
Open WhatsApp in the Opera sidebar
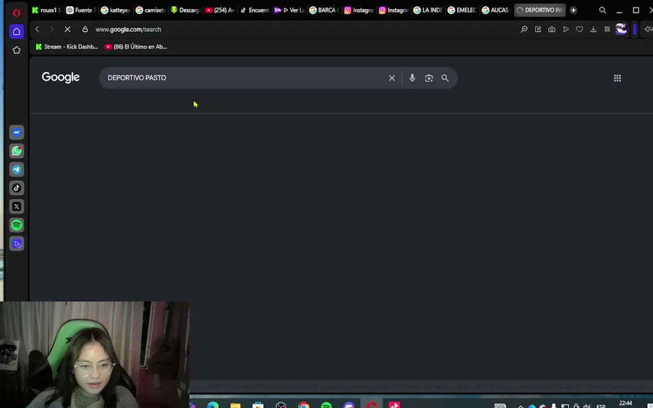(x=16, y=151)
